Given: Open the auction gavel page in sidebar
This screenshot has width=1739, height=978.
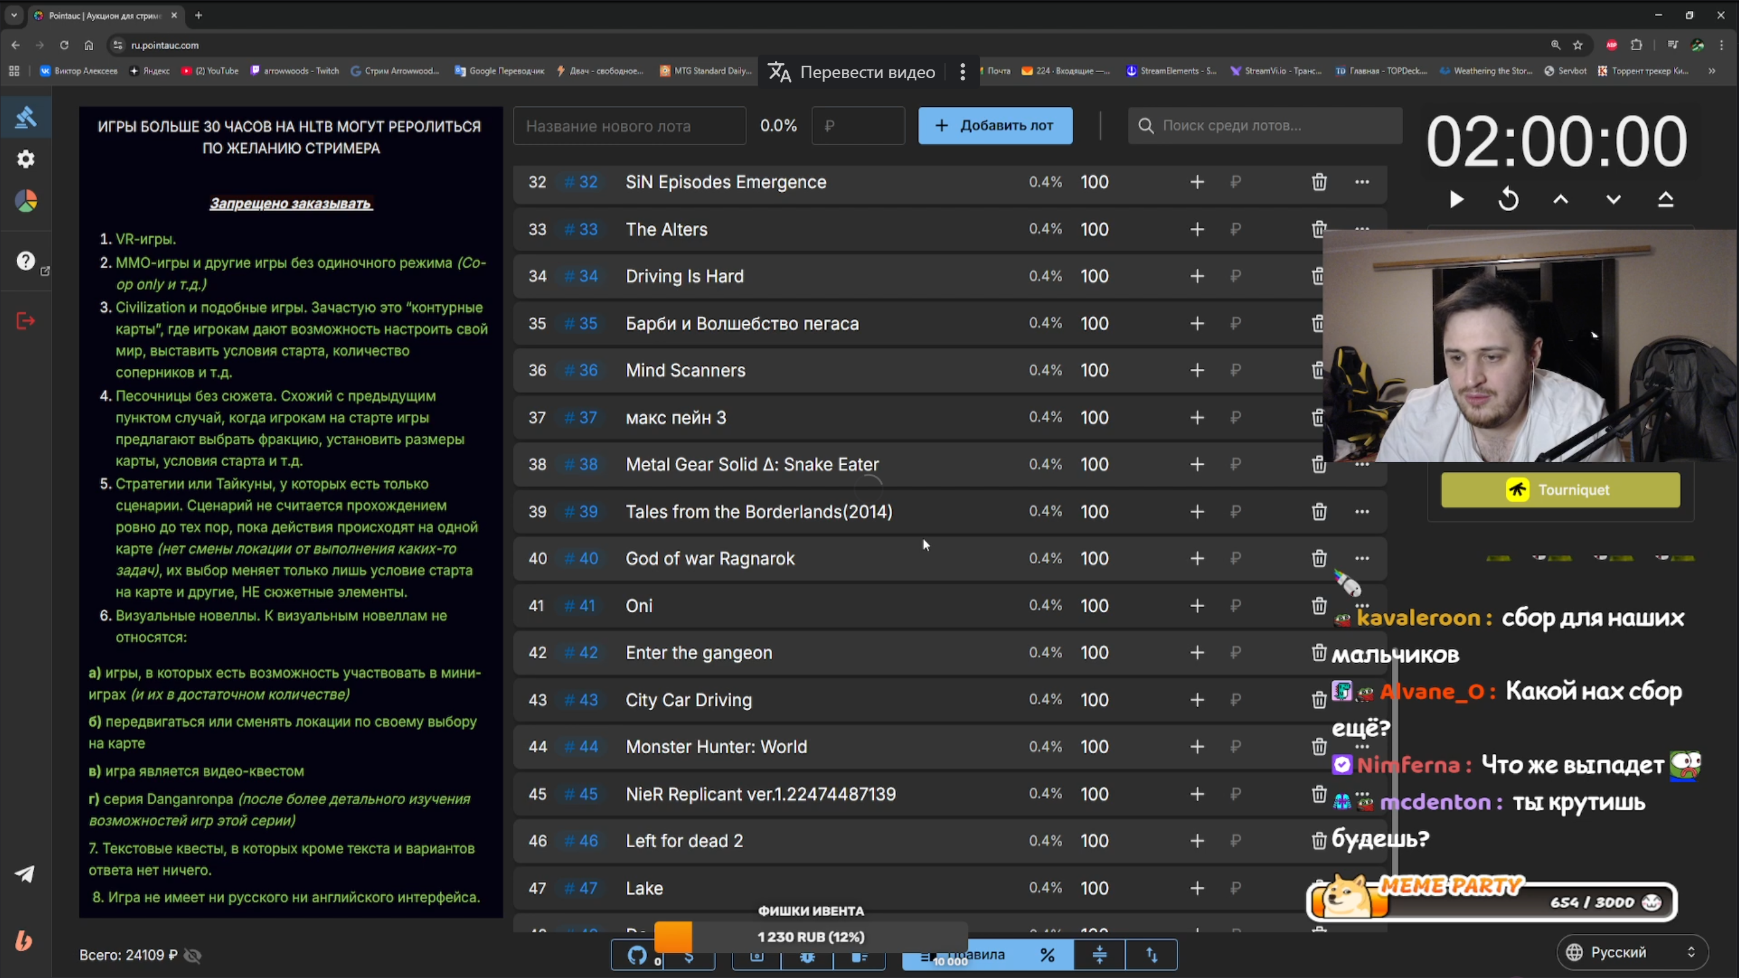Looking at the screenshot, I should pos(26,117).
